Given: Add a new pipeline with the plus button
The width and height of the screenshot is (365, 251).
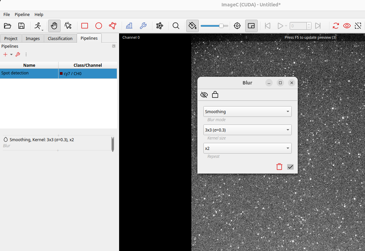Looking at the screenshot, I should click(5, 54).
